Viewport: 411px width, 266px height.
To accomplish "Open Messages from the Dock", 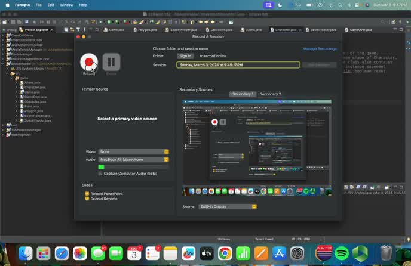I will tap(98, 253).
